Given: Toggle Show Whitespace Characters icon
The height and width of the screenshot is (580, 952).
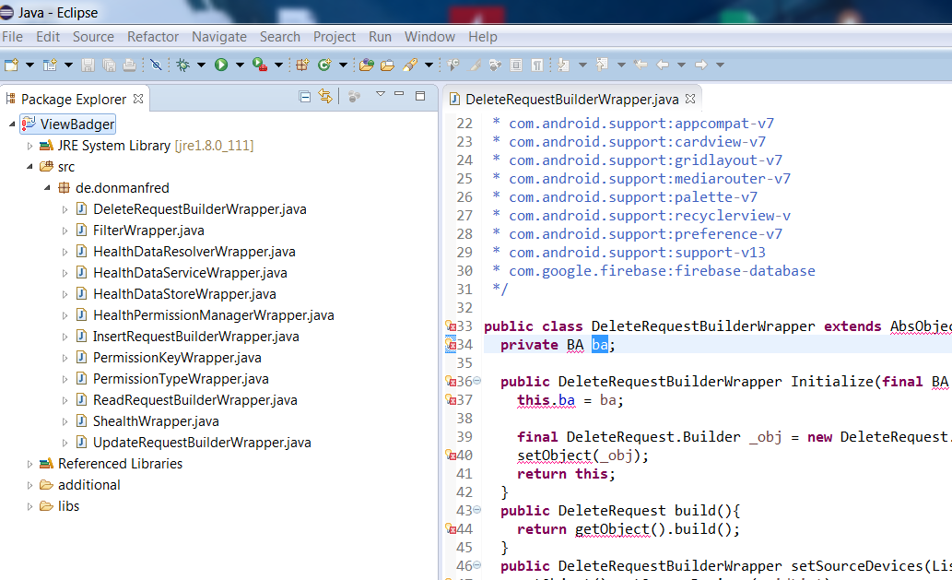Looking at the screenshot, I should tap(537, 65).
